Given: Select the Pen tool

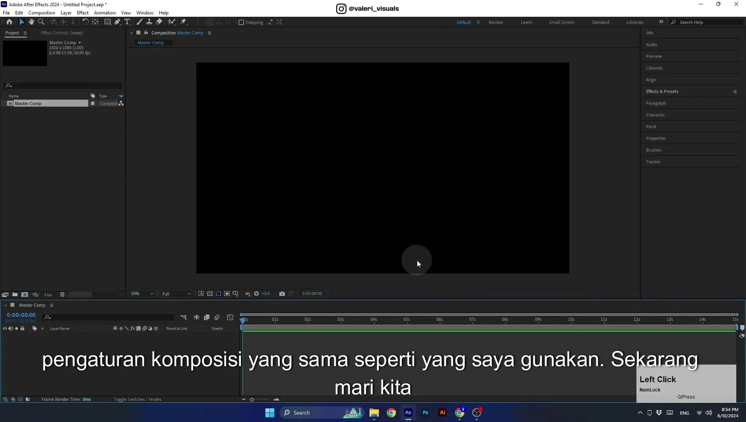Looking at the screenshot, I should [x=117, y=22].
